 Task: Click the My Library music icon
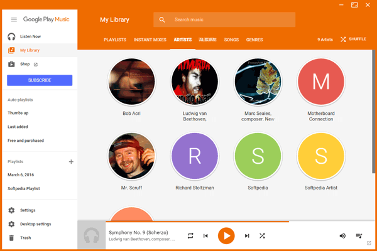11,50
